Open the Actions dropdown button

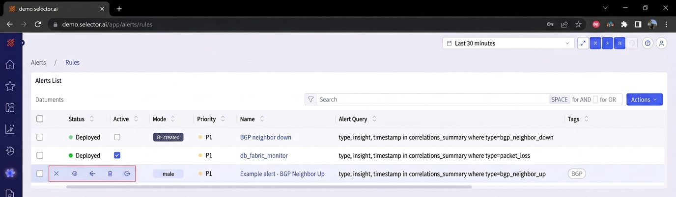(644, 99)
